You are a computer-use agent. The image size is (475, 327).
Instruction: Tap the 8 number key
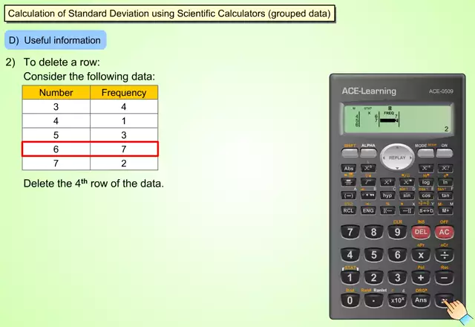coord(373,233)
